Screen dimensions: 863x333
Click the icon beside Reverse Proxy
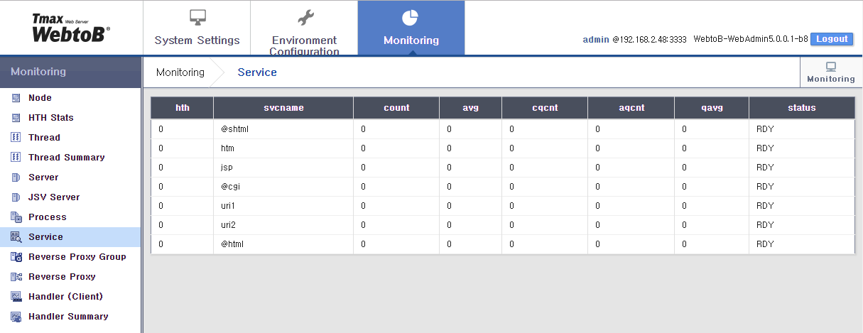coord(16,277)
